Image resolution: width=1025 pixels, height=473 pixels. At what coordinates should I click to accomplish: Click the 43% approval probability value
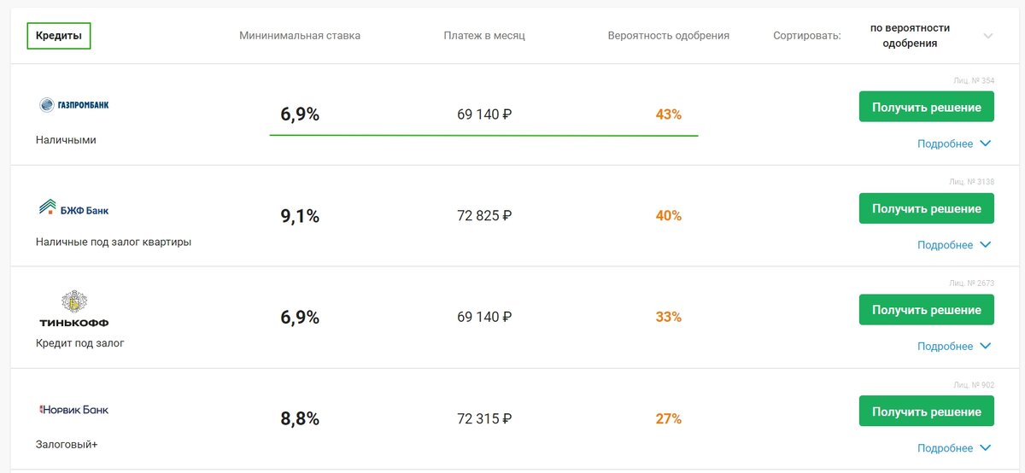[x=669, y=114]
